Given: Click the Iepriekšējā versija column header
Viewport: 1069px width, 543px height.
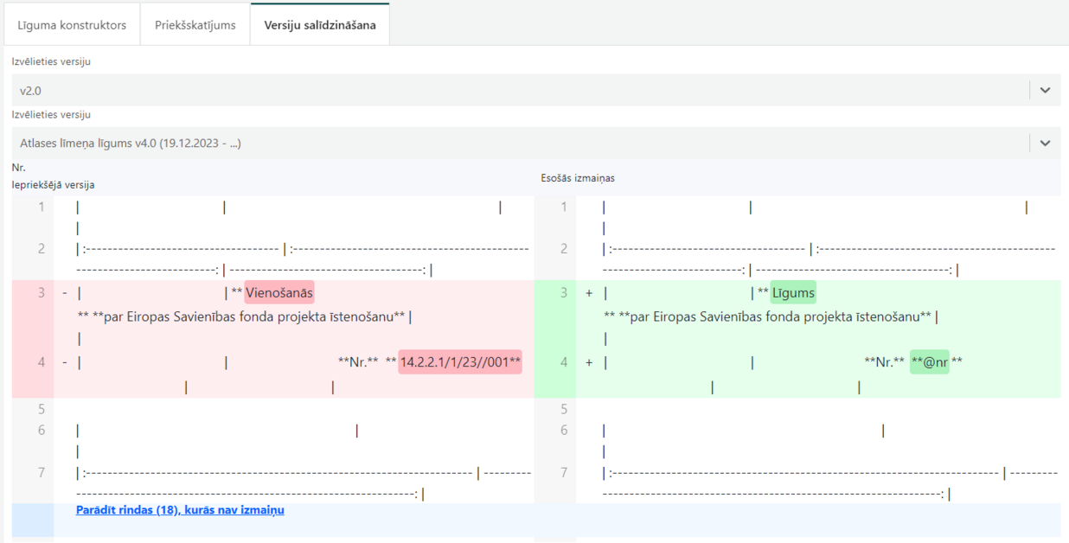Looking at the screenshot, I should [x=54, y=185].
